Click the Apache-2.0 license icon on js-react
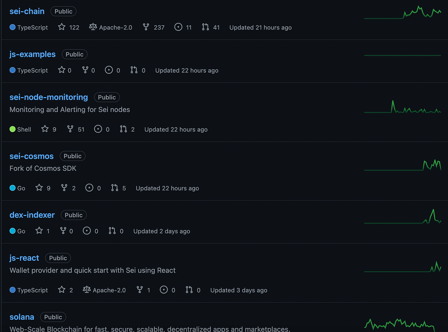This screenshot has width=448, height=332. click(86, 290)
